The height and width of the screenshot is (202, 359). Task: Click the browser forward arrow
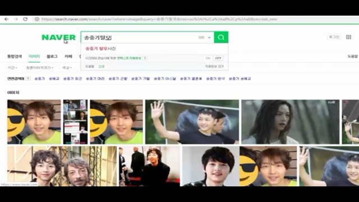click(16, 19)
